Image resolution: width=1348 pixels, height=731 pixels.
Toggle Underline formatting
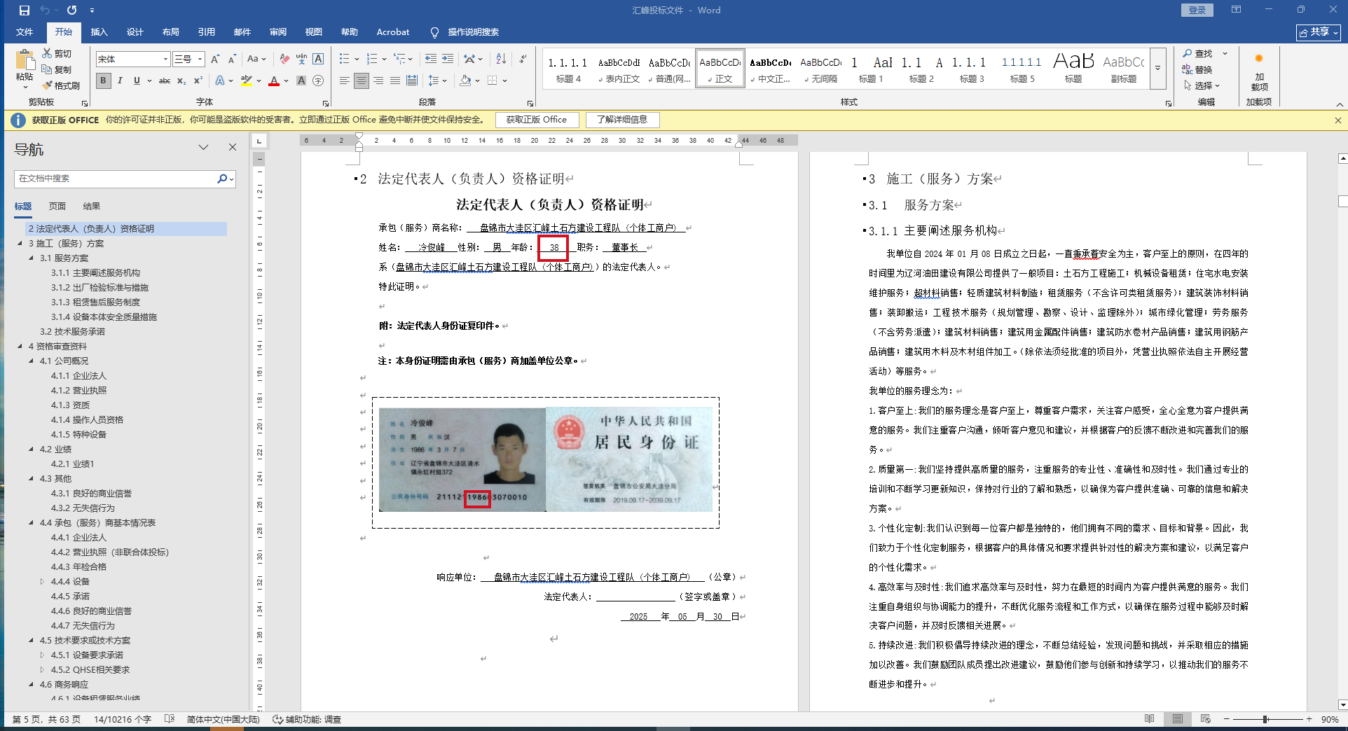point(137,81)
